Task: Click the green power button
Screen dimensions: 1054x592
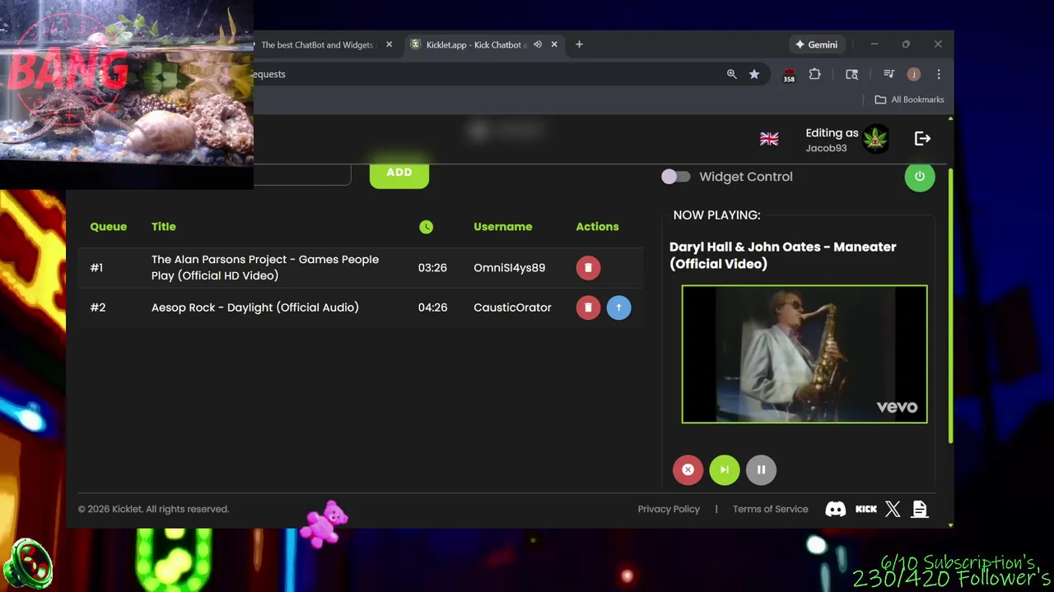Action: coord(920,176)
